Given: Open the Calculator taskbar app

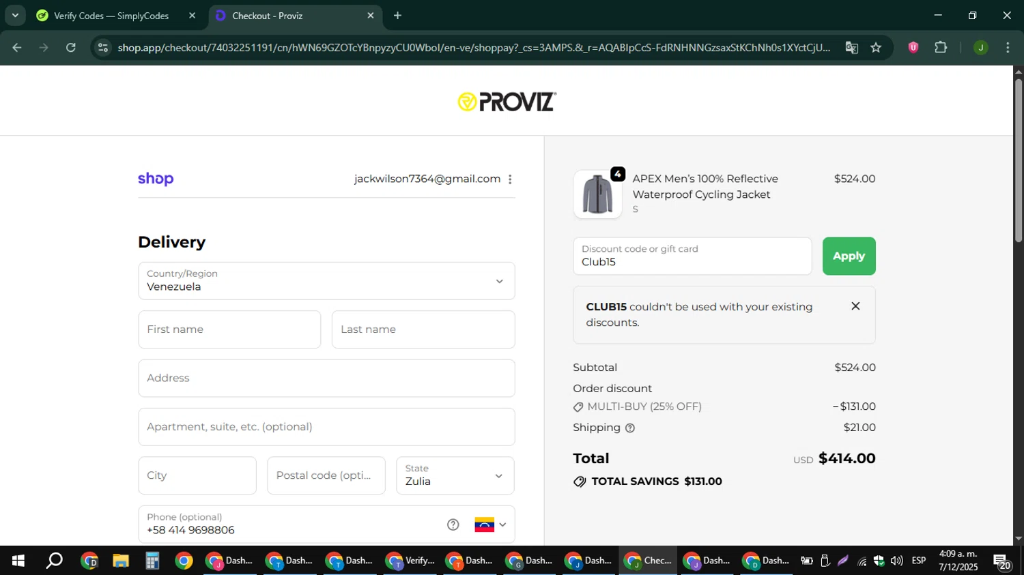Looking at the screenshot, I should pos(152,561).
